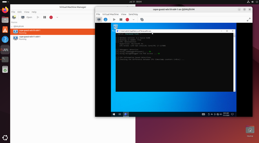Open shutdown dropdown arrow in cape-guest-win10 toolbar
The height and width of the screenshot is (143, 259).
coord(133,20)
